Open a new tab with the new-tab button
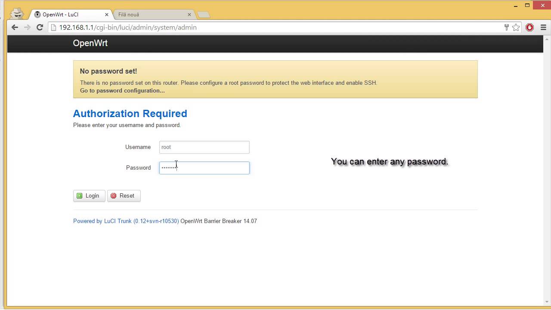Screen dimensions: 551x310 [x=204, y=15]
